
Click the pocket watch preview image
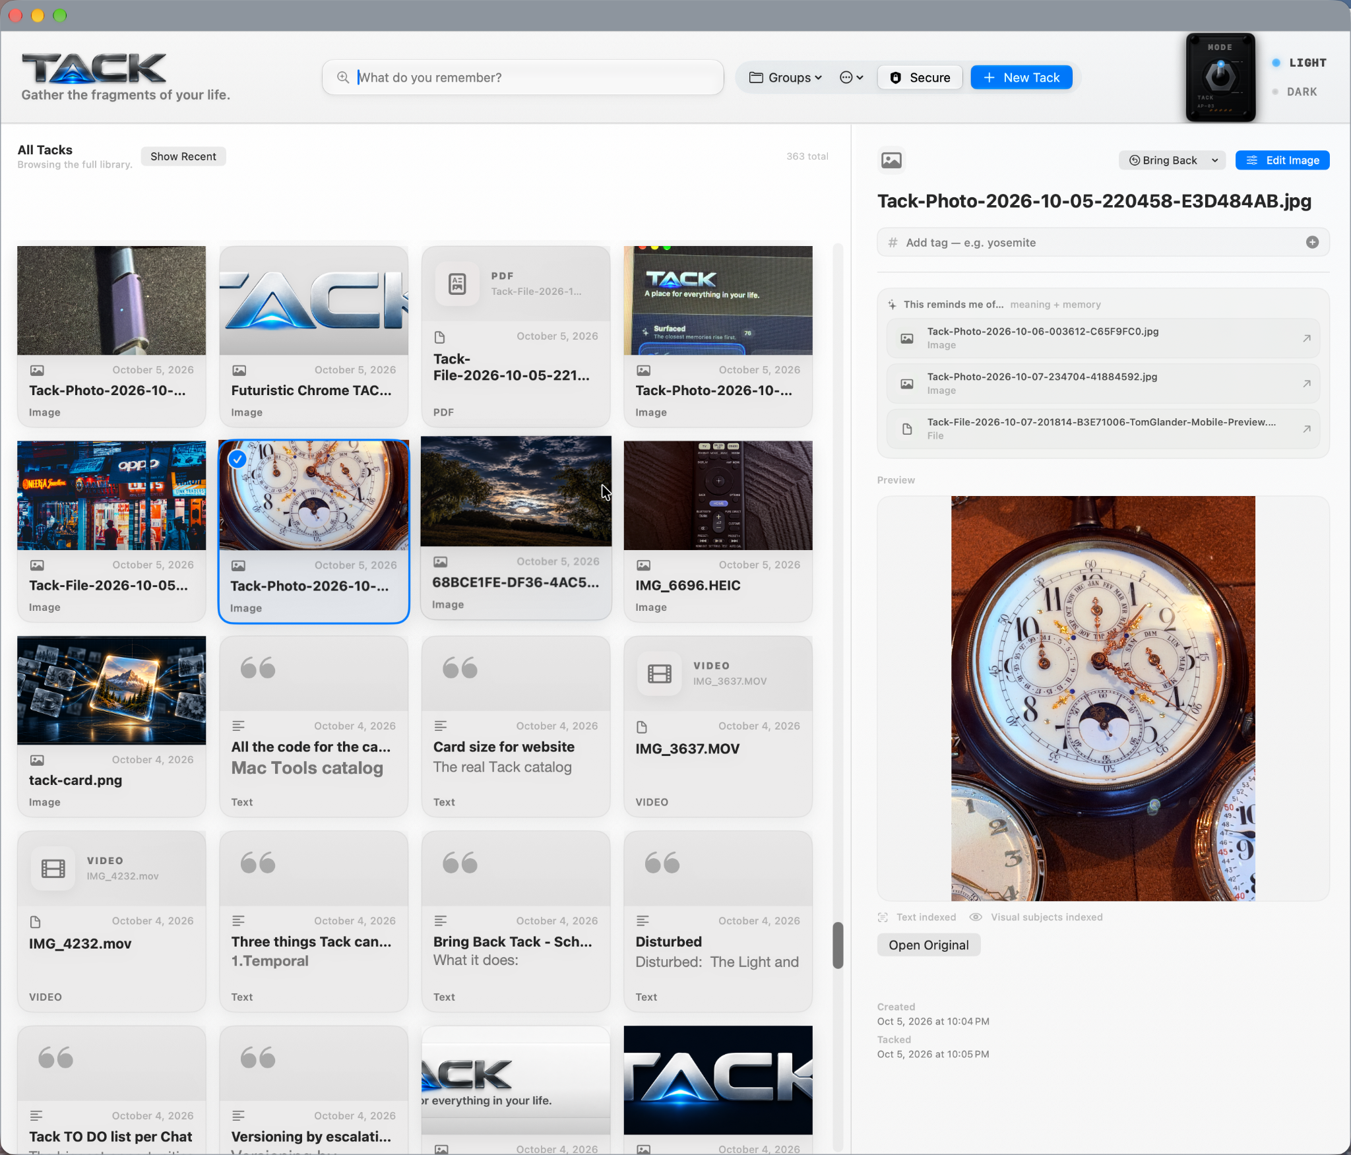[x=1103, y=698]
